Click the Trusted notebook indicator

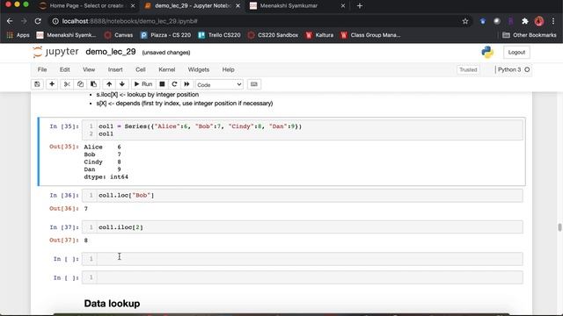pyautogui.click(x=468, y=69)
